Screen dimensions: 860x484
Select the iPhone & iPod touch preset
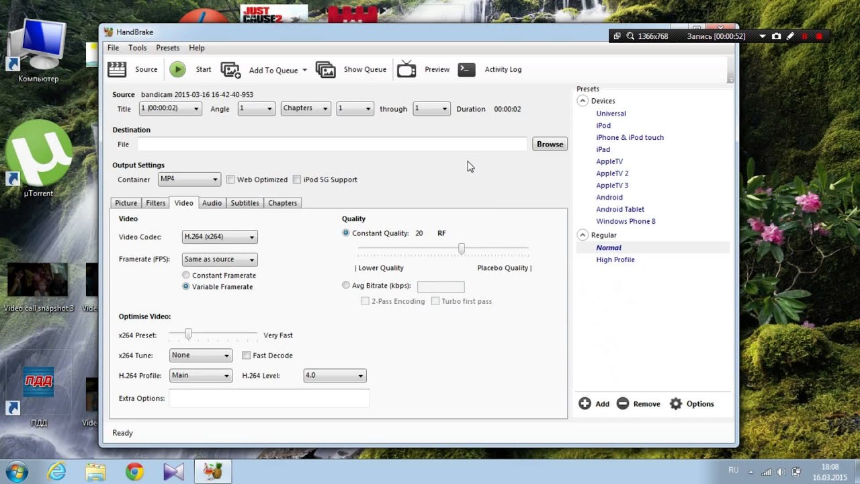(x=630, y=137)
